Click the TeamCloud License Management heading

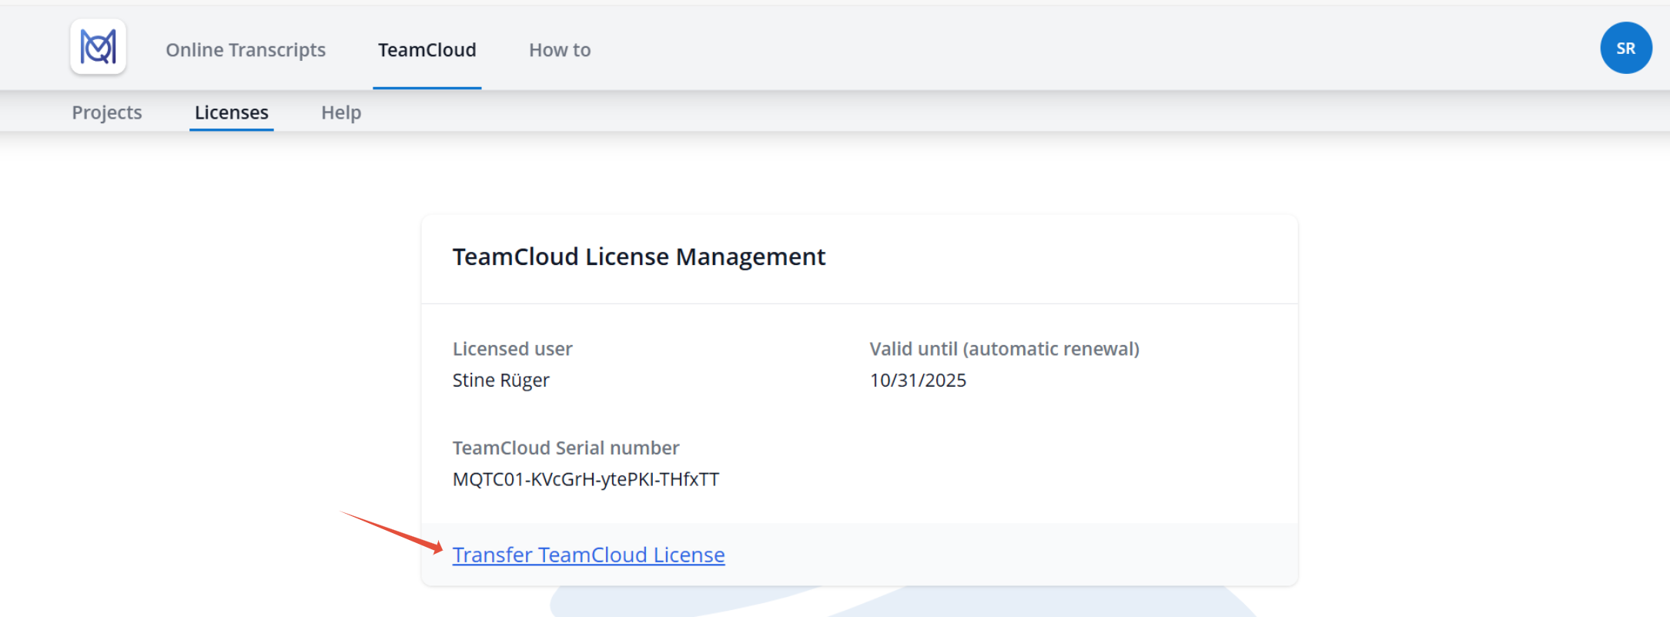pyautogui.click(x=639, y=257)
